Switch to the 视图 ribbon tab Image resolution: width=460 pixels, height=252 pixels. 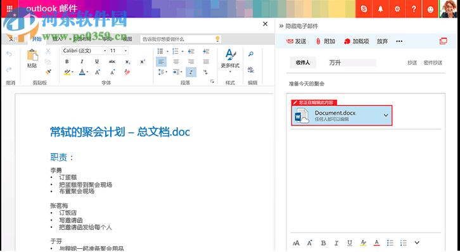point(127,39)
